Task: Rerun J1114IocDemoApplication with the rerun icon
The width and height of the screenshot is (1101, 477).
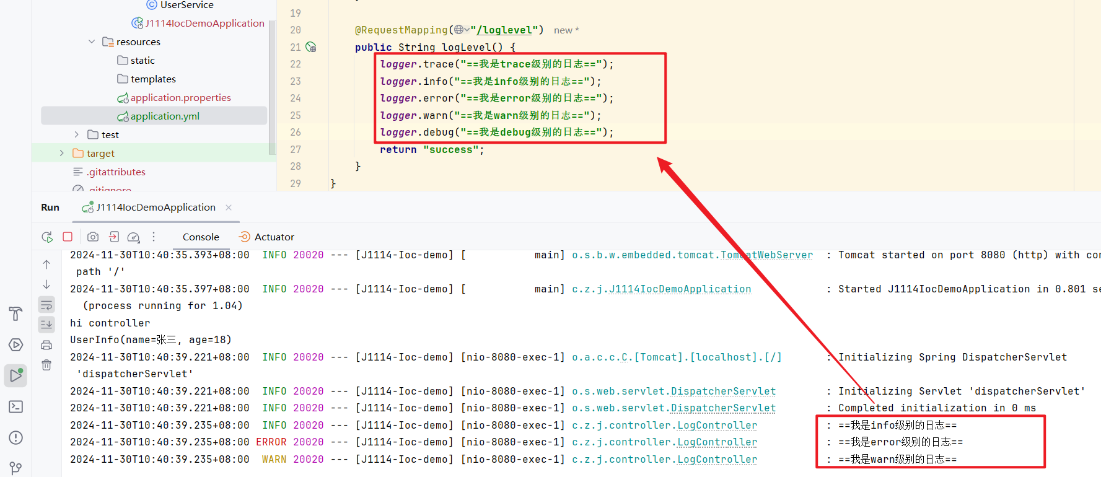Action: click(47, 237)
